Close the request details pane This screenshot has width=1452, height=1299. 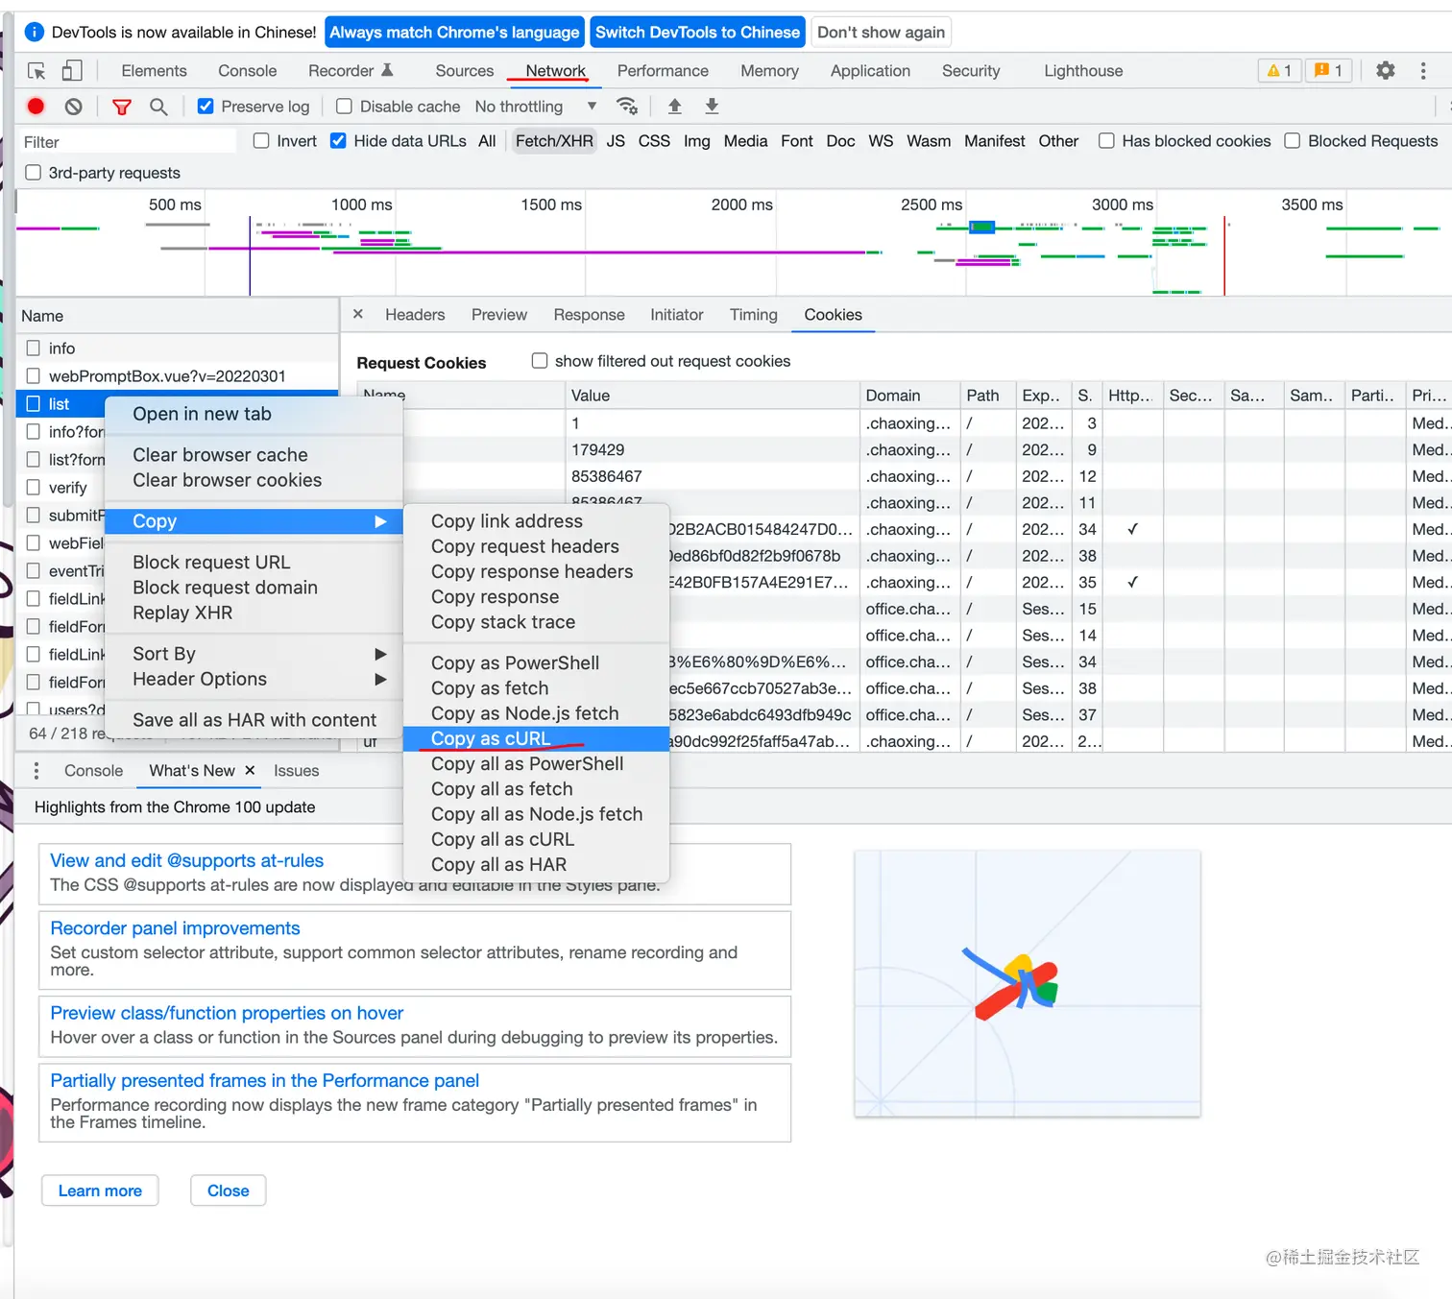[358, 314]
